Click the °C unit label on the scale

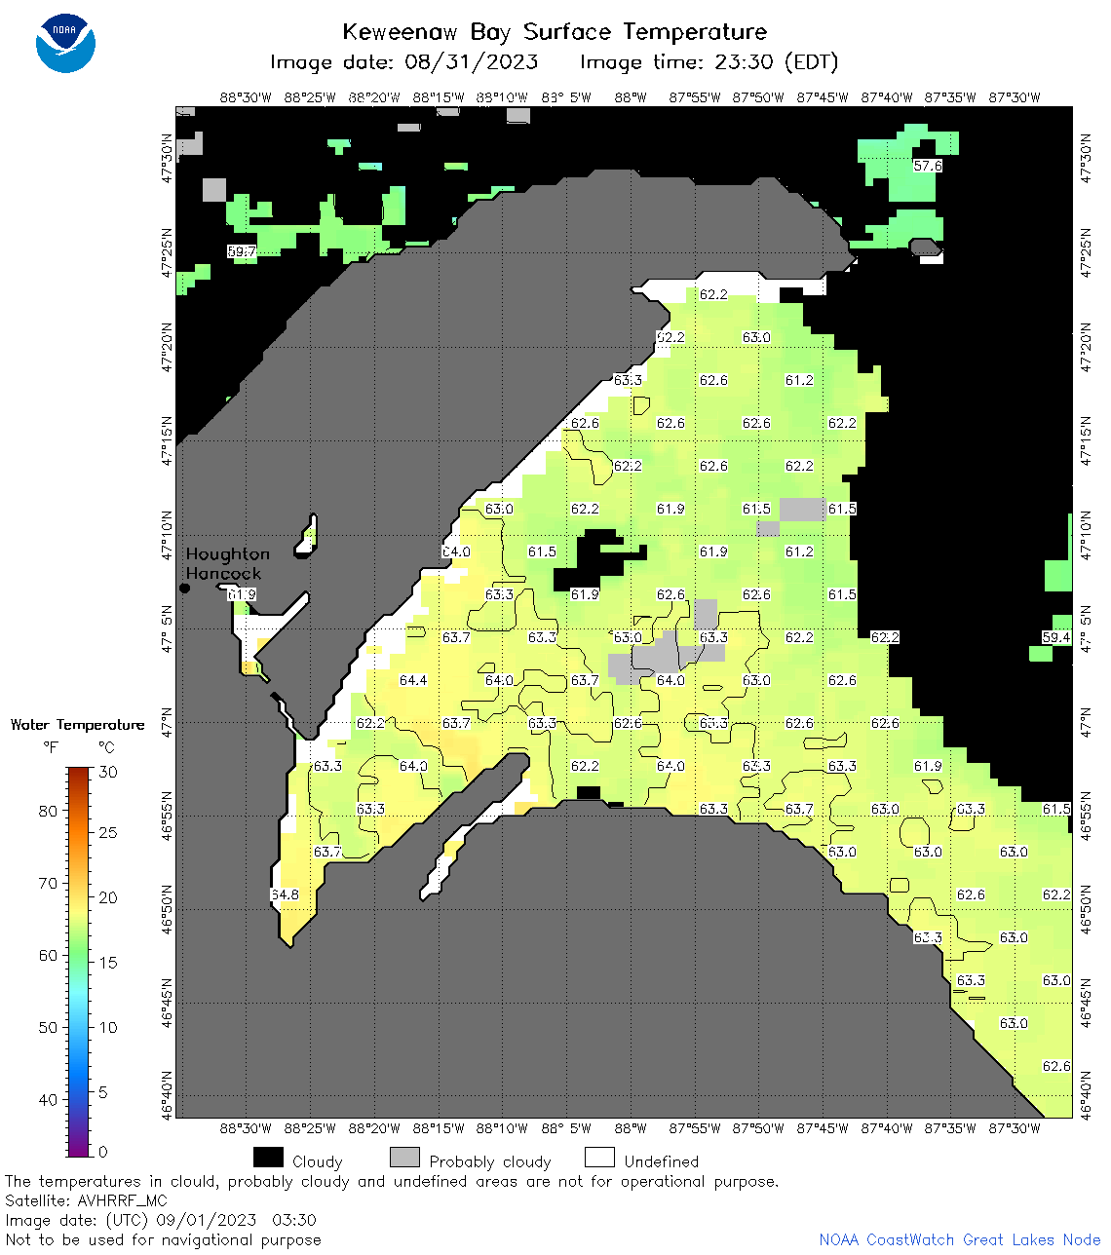(x=106, y=747)
